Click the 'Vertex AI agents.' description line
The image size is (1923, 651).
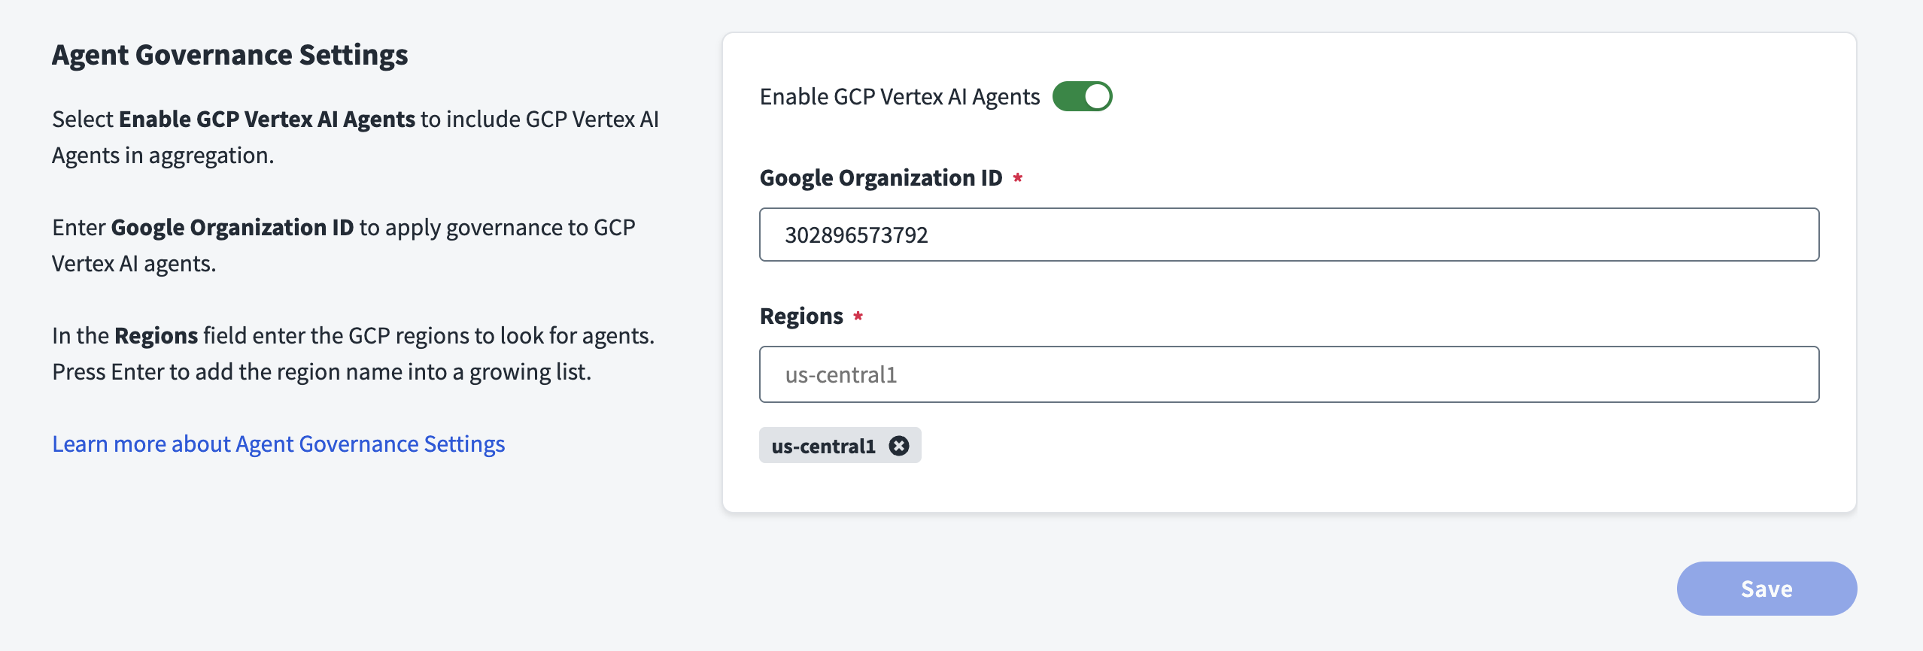(134, 264)
